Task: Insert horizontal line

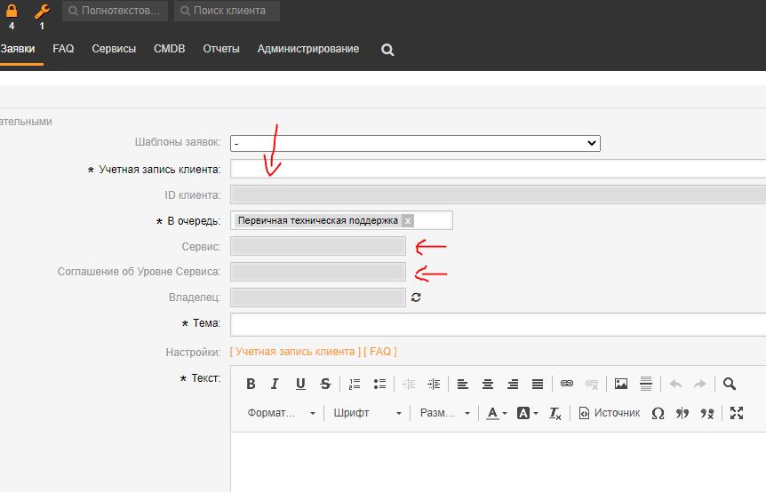Action: (x=646, y=385)
